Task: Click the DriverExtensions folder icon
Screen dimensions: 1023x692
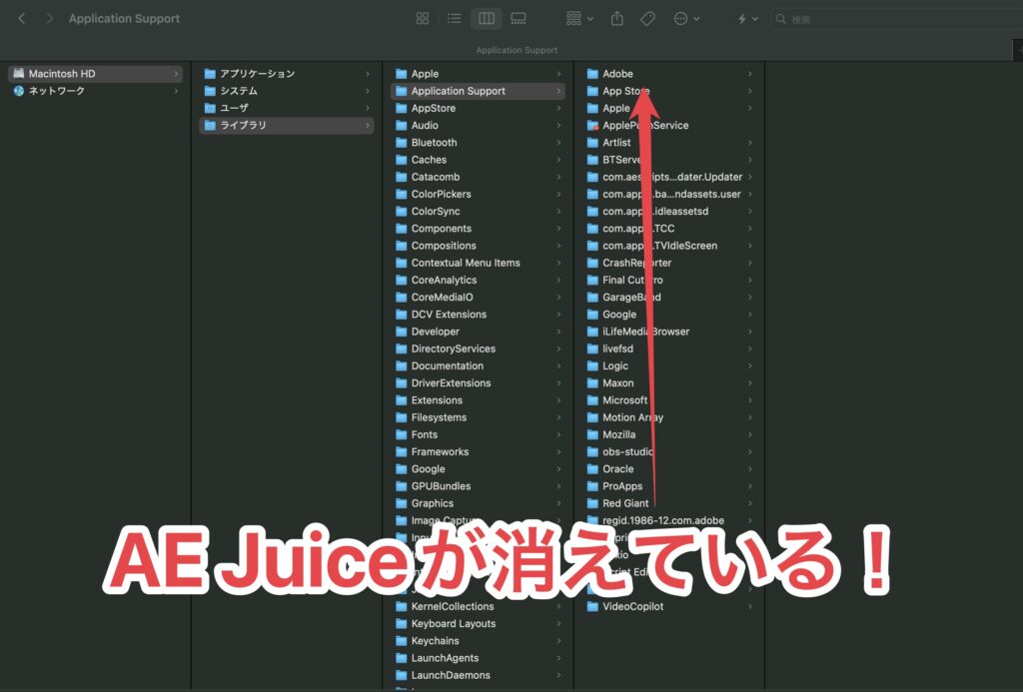Action: point(402,382)
